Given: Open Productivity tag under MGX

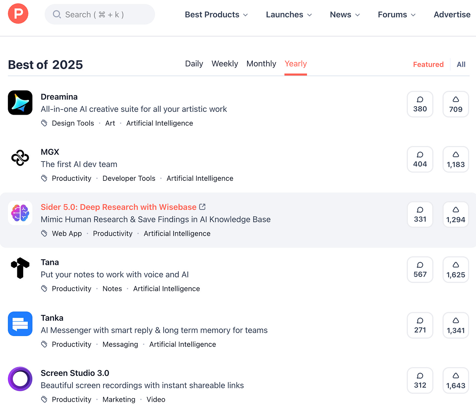Looking at the screenshot, I should 72,178.
